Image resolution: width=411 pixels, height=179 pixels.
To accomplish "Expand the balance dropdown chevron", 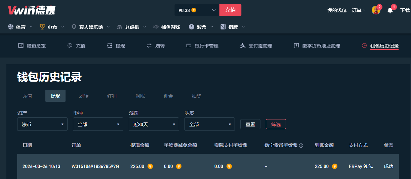I will (214, 10).
